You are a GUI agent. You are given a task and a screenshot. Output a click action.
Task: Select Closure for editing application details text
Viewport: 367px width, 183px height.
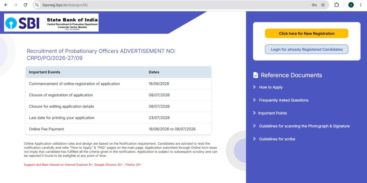point(61,106)
